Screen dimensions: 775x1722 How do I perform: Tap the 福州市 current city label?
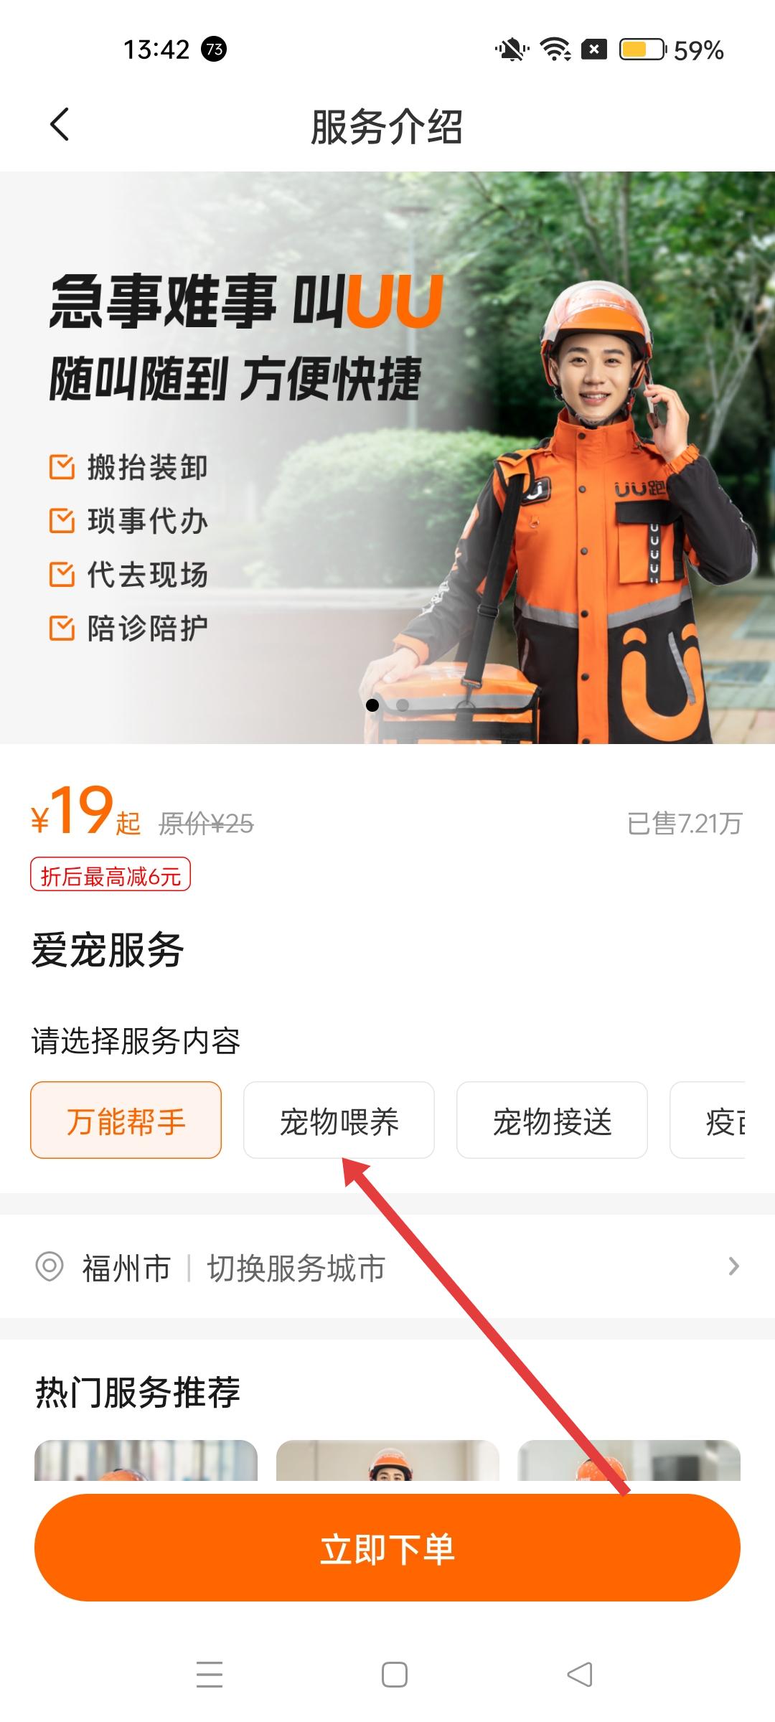(x=126, y=1268)
